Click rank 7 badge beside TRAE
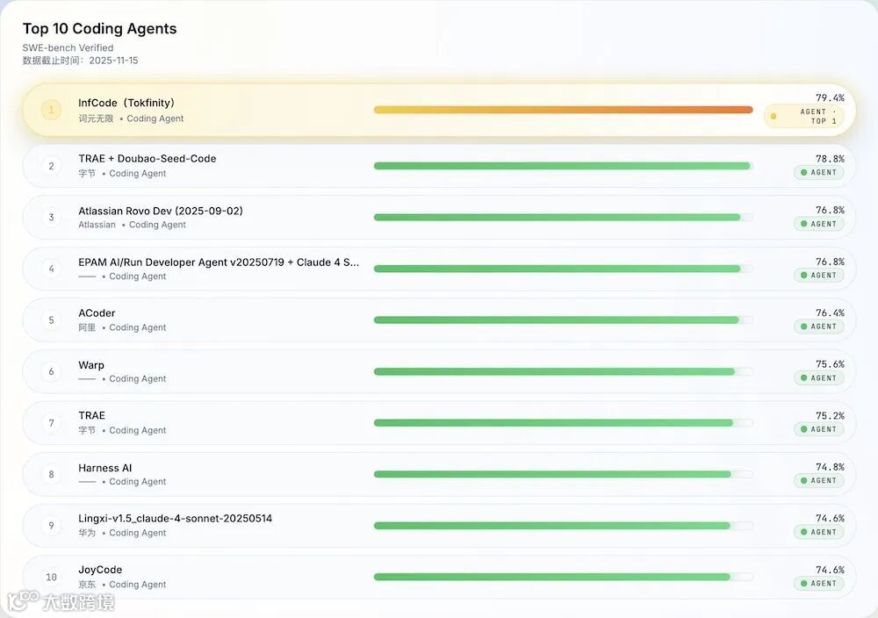Image resolution: width=878 pixels, height=618 pixels. click(x=51, y=422)
